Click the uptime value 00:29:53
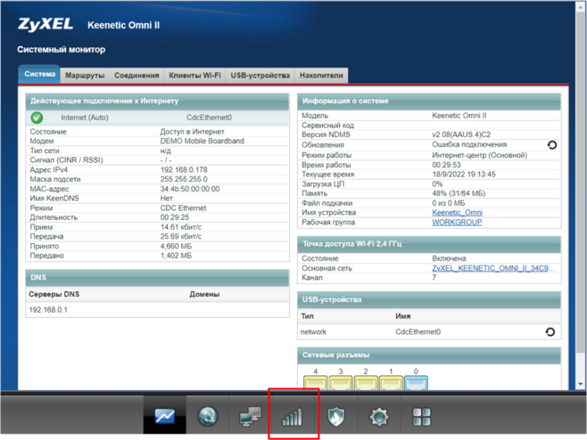The image size is (587, 440). coord(446,165)
